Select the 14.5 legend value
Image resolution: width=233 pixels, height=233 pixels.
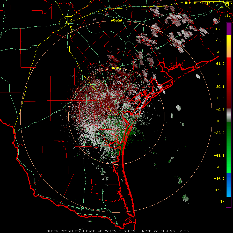(x=220, y=98)
